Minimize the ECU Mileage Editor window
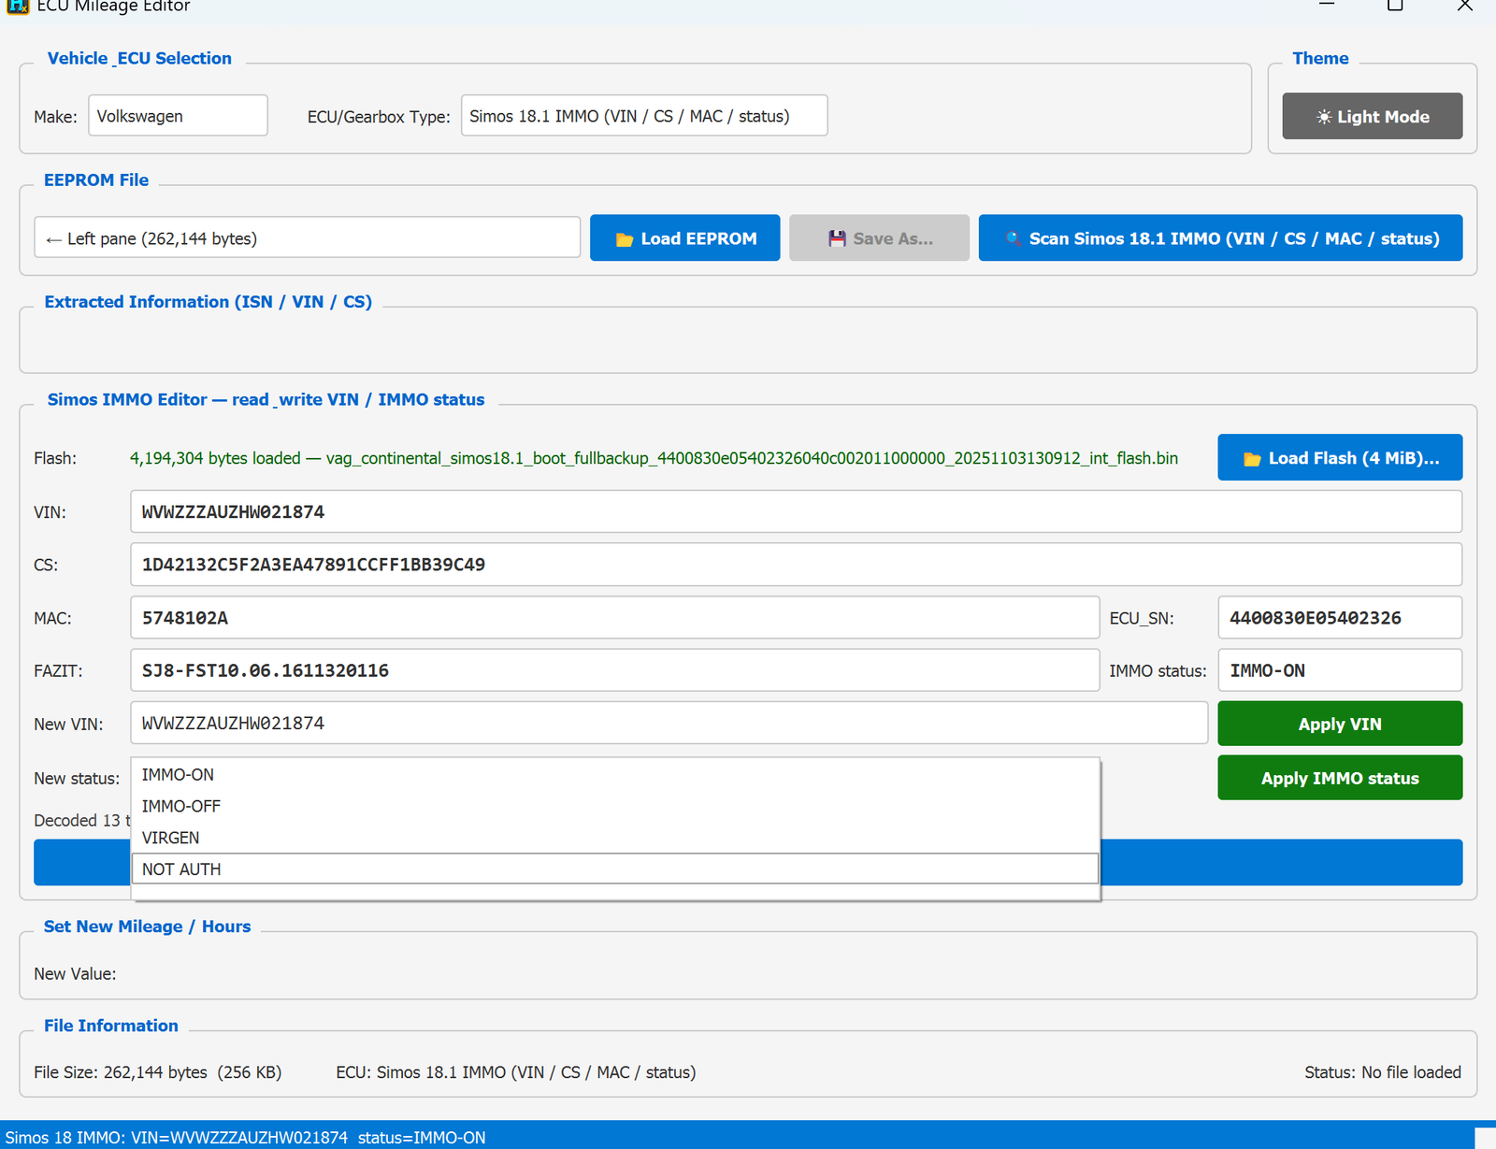The image size is (1496, 1149). [1326, 5]
